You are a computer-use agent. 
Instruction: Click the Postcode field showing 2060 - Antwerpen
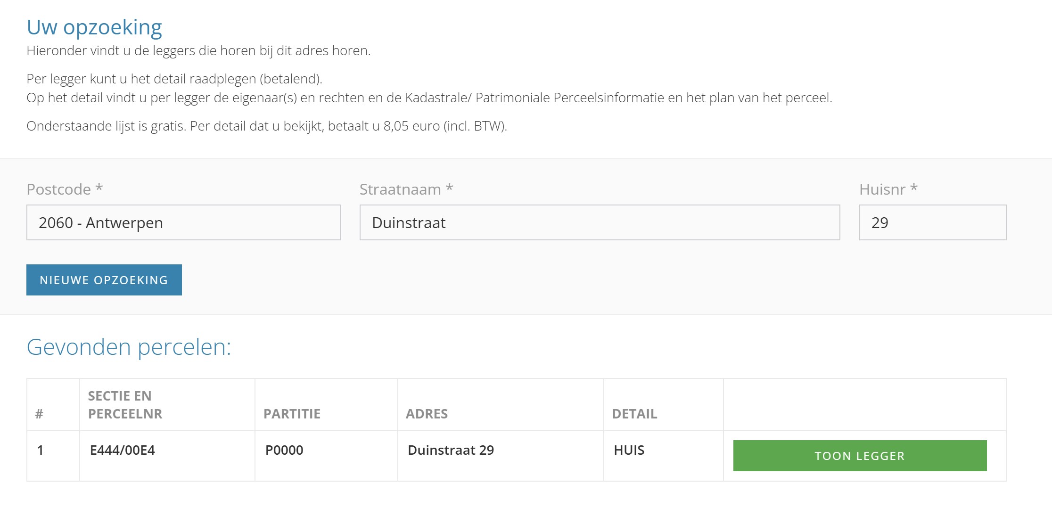(183, 222)
